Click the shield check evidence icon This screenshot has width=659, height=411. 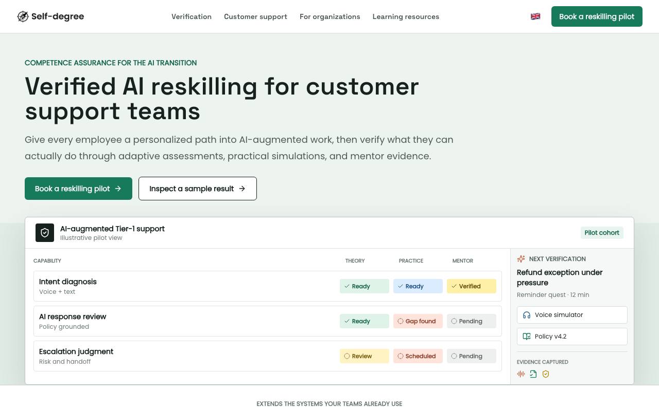click(x=546, y=374)
